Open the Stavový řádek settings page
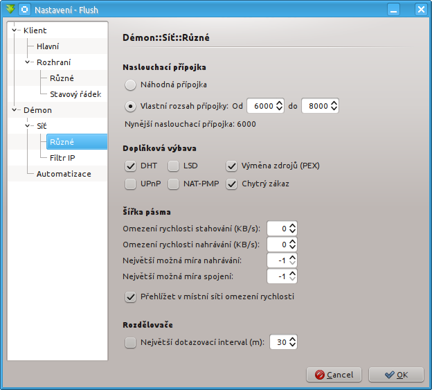The height and width of the screenshot is (390, 432). pos(75,94)
